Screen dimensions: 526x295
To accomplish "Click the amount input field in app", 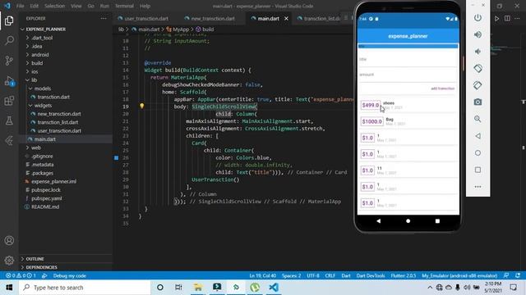I will (408, 75).
